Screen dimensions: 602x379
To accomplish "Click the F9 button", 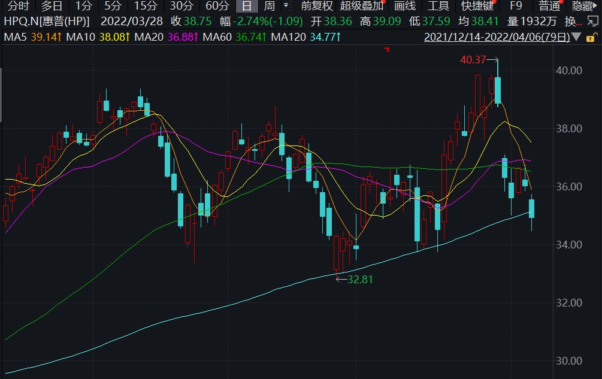I will 515,7.
